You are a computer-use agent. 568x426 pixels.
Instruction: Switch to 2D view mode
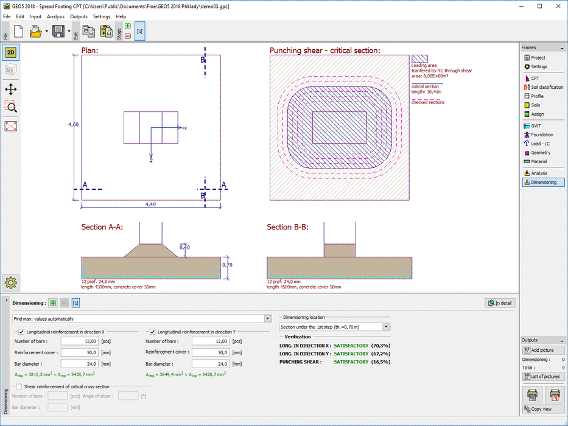tap(10, 52)
